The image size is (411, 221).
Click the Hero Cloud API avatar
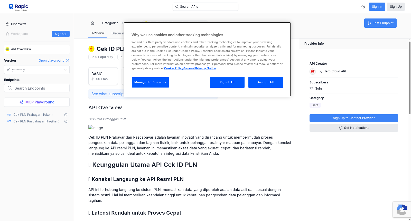click(313, 71)
